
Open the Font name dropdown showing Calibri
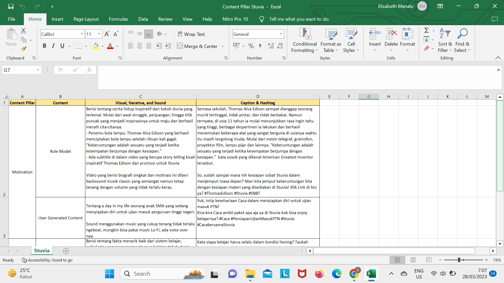82,34
